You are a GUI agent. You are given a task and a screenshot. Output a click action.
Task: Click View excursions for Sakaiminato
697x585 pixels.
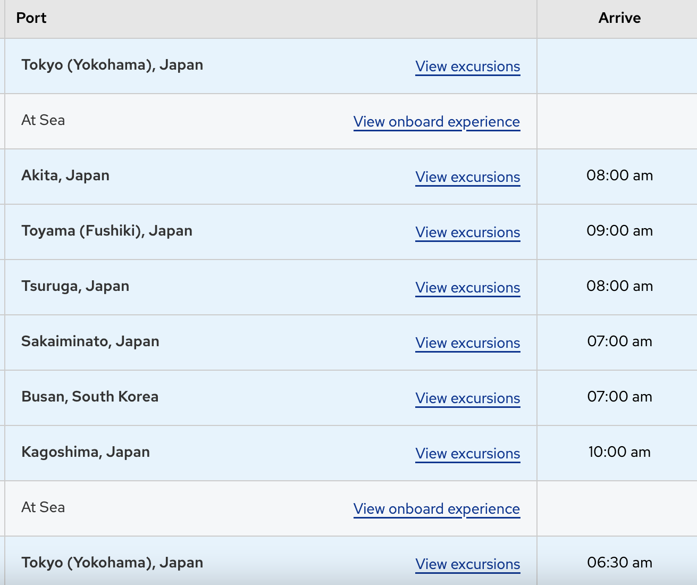(x=467, y=343)
